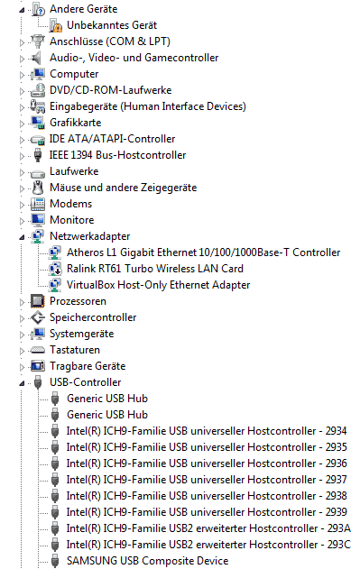Viewport: 360px width, 569px height.
Task: Click the IEEE 1394 Bus-Hostcontroller icon
Action: tap(38, 155)
